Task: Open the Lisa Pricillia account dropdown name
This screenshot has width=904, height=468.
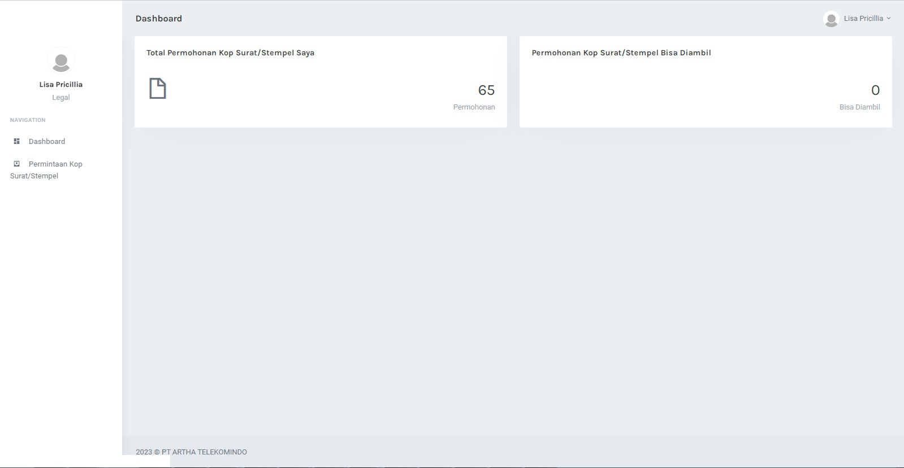Action: (863, 19)
